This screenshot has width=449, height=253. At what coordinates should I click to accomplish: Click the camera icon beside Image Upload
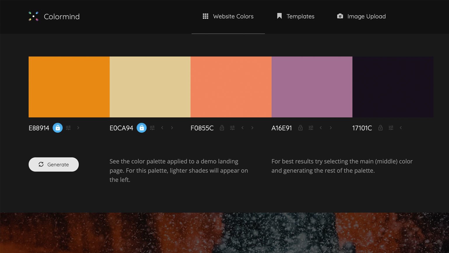(x=340, y=16)
